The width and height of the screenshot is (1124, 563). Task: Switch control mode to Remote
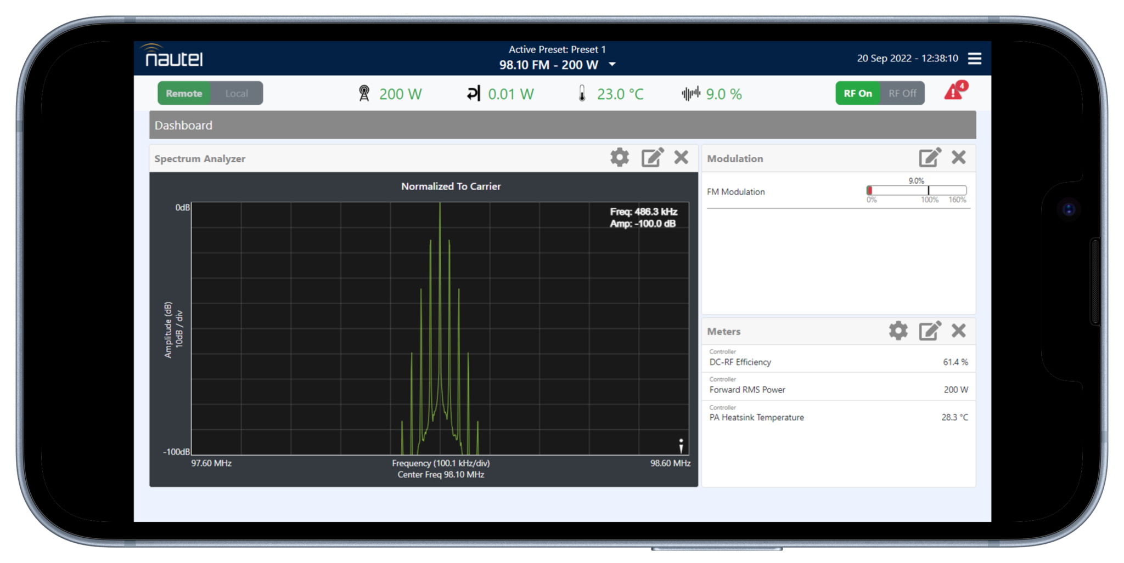pyautogui.click(x=184, y=94)
